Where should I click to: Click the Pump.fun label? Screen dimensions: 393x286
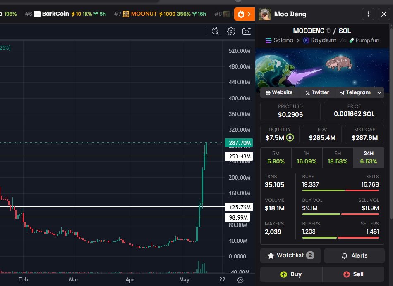click(364, 40)
